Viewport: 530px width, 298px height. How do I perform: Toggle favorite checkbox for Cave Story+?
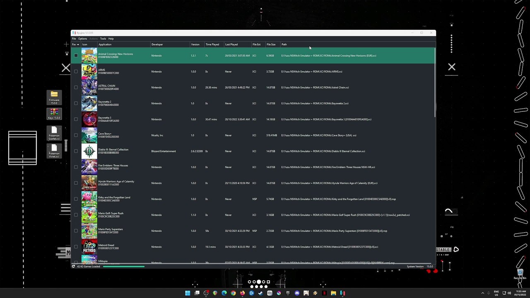(x=76, y=135)
